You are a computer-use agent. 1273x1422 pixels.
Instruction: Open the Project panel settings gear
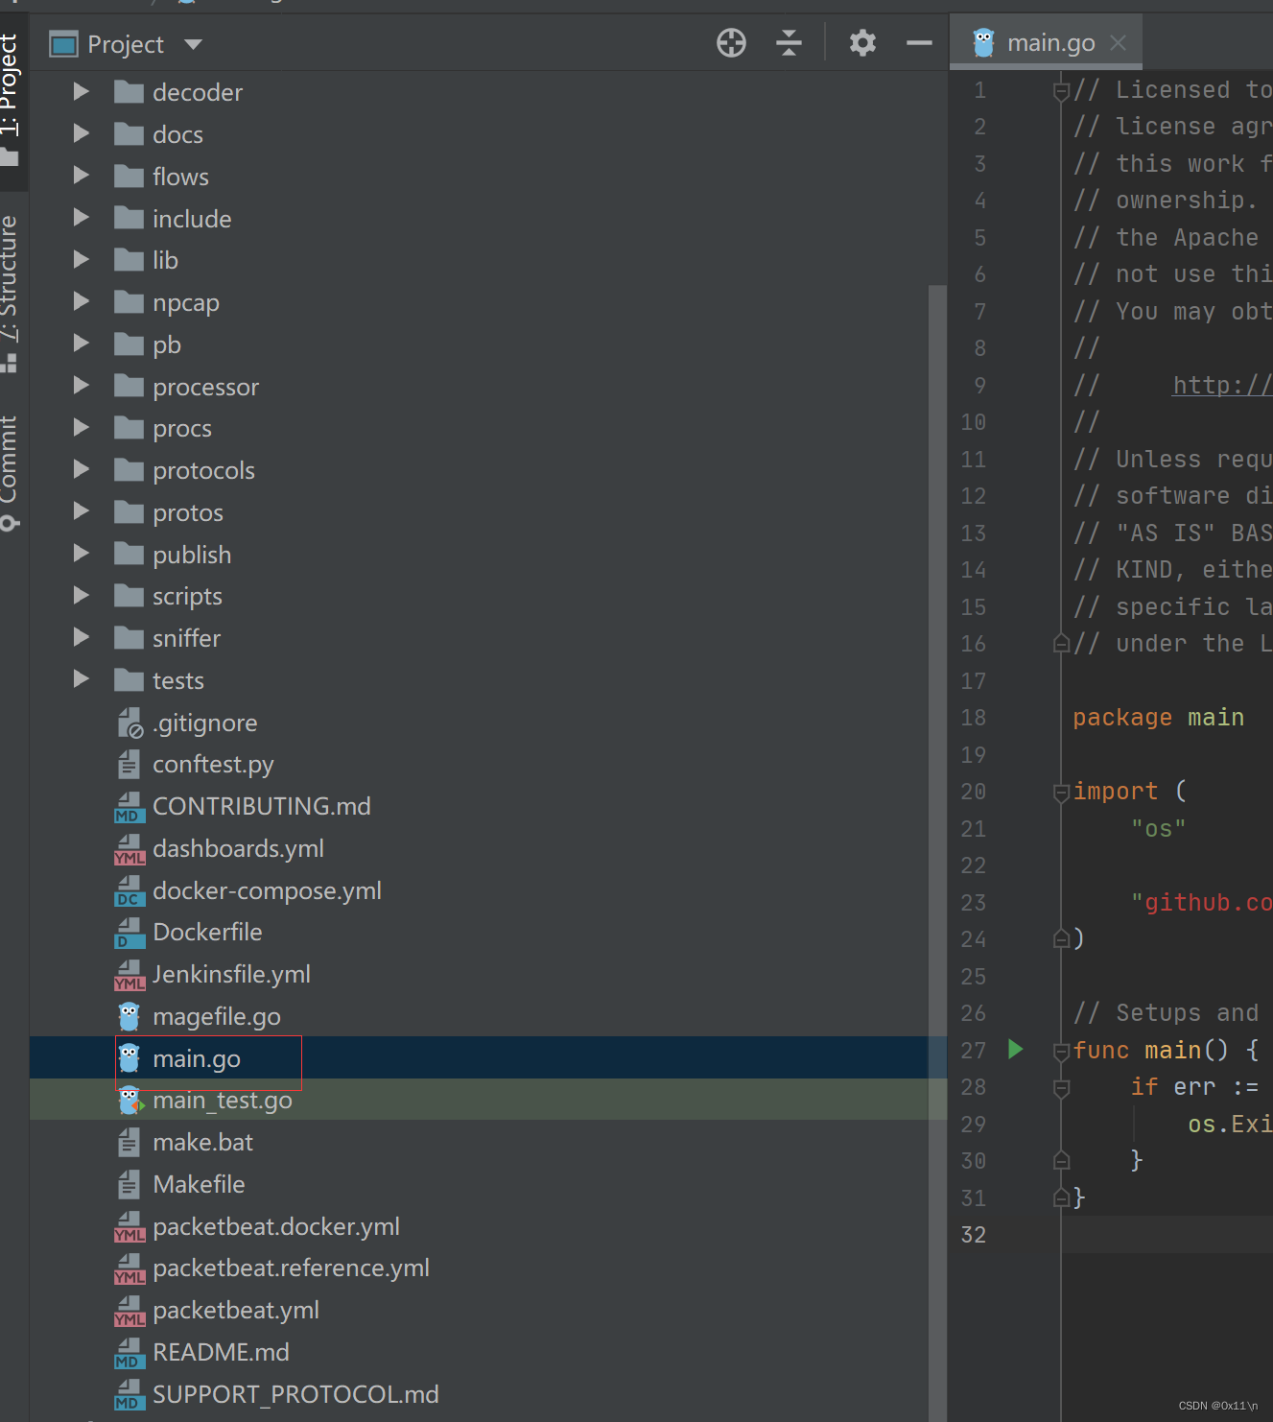860,43
